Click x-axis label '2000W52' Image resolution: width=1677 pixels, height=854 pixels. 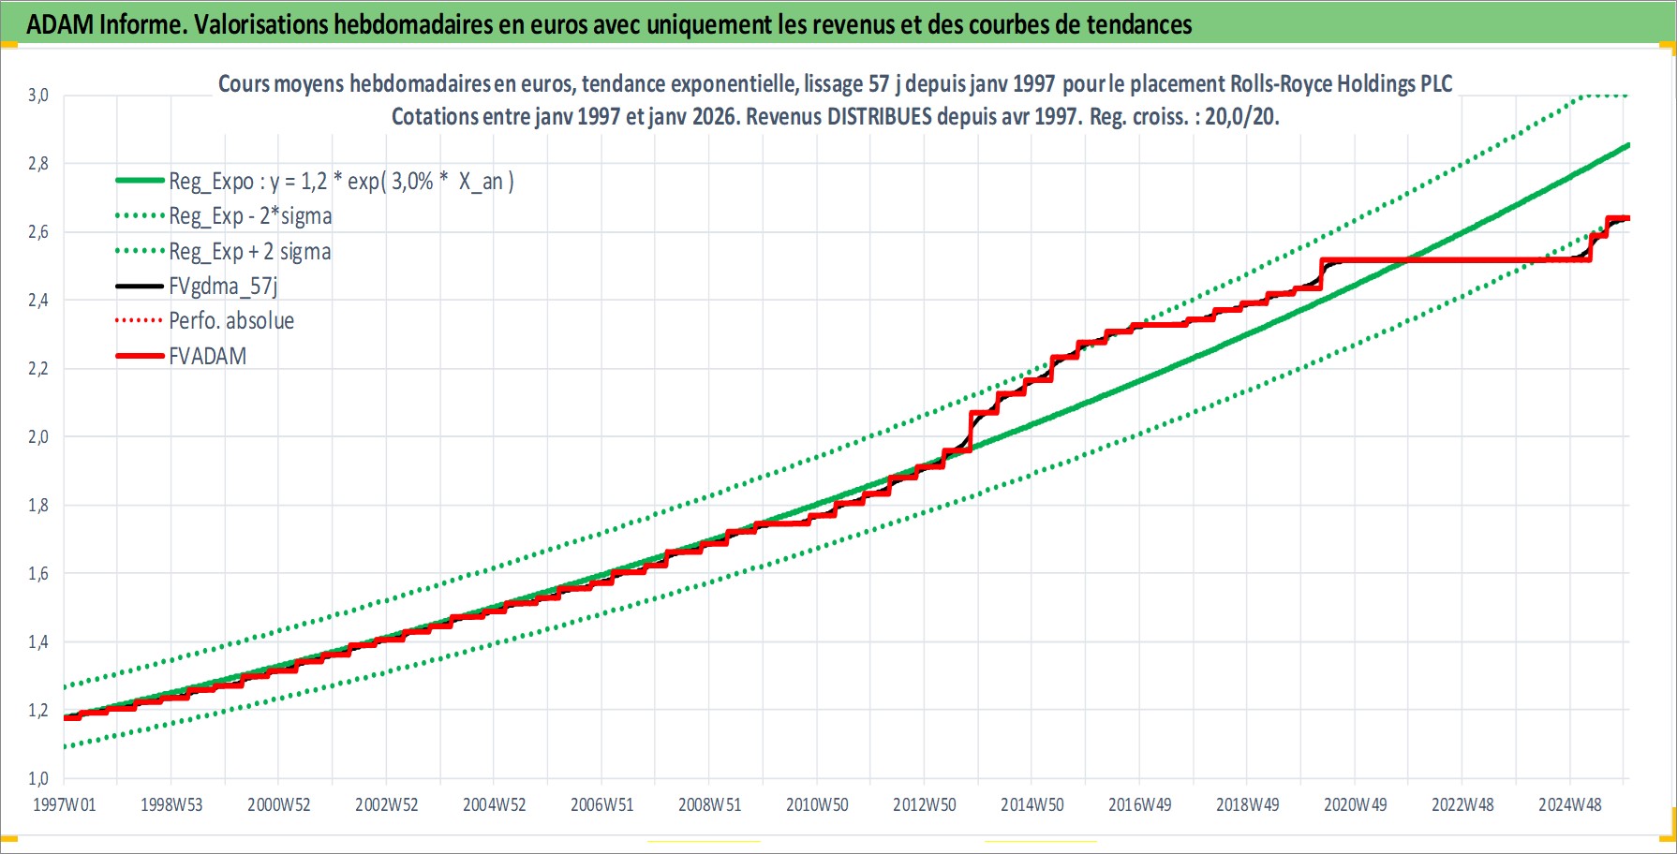pos(279,805)
